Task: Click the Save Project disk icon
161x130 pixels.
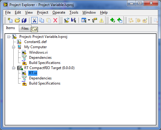Action: point(74,20)
